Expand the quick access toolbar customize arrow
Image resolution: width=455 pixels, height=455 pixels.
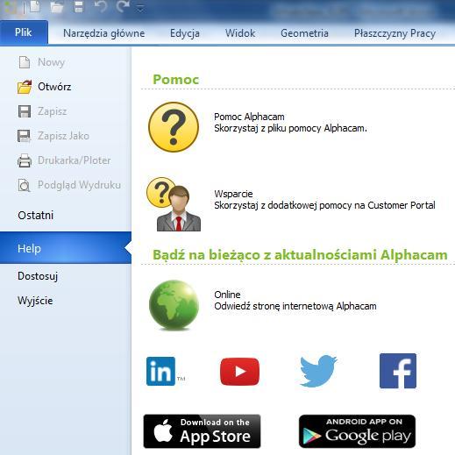click(140, 9)
